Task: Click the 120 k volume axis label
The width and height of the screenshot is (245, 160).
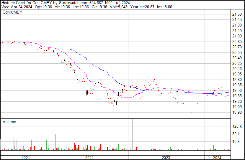Action: pos(237,126)
